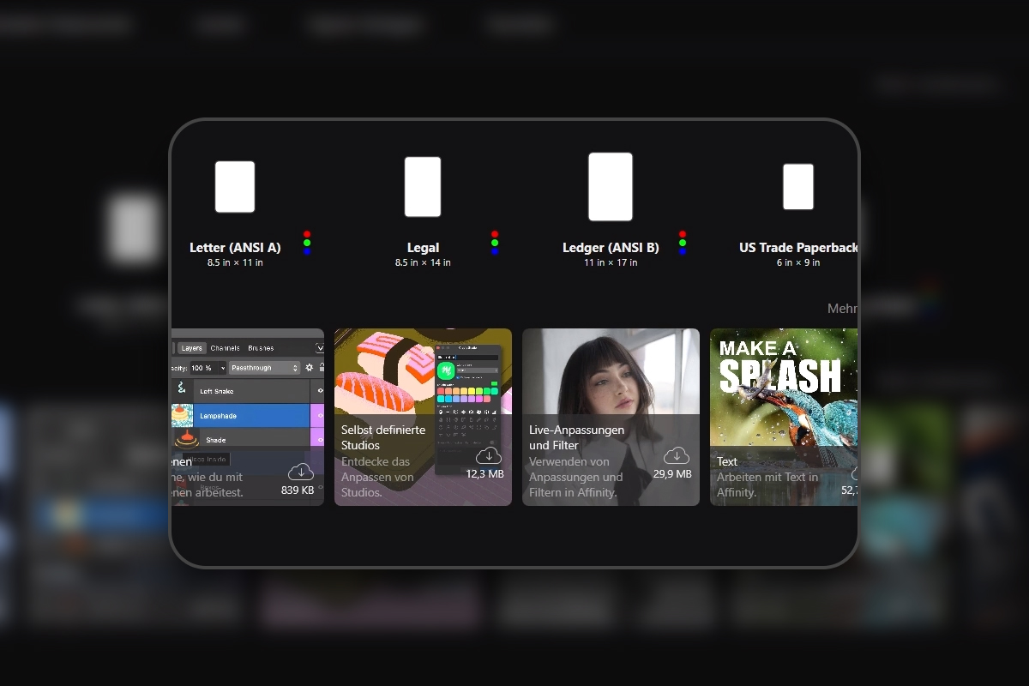
Task: Click the 'Ledger (ANSI B)' label
Action: pos(611,248)
